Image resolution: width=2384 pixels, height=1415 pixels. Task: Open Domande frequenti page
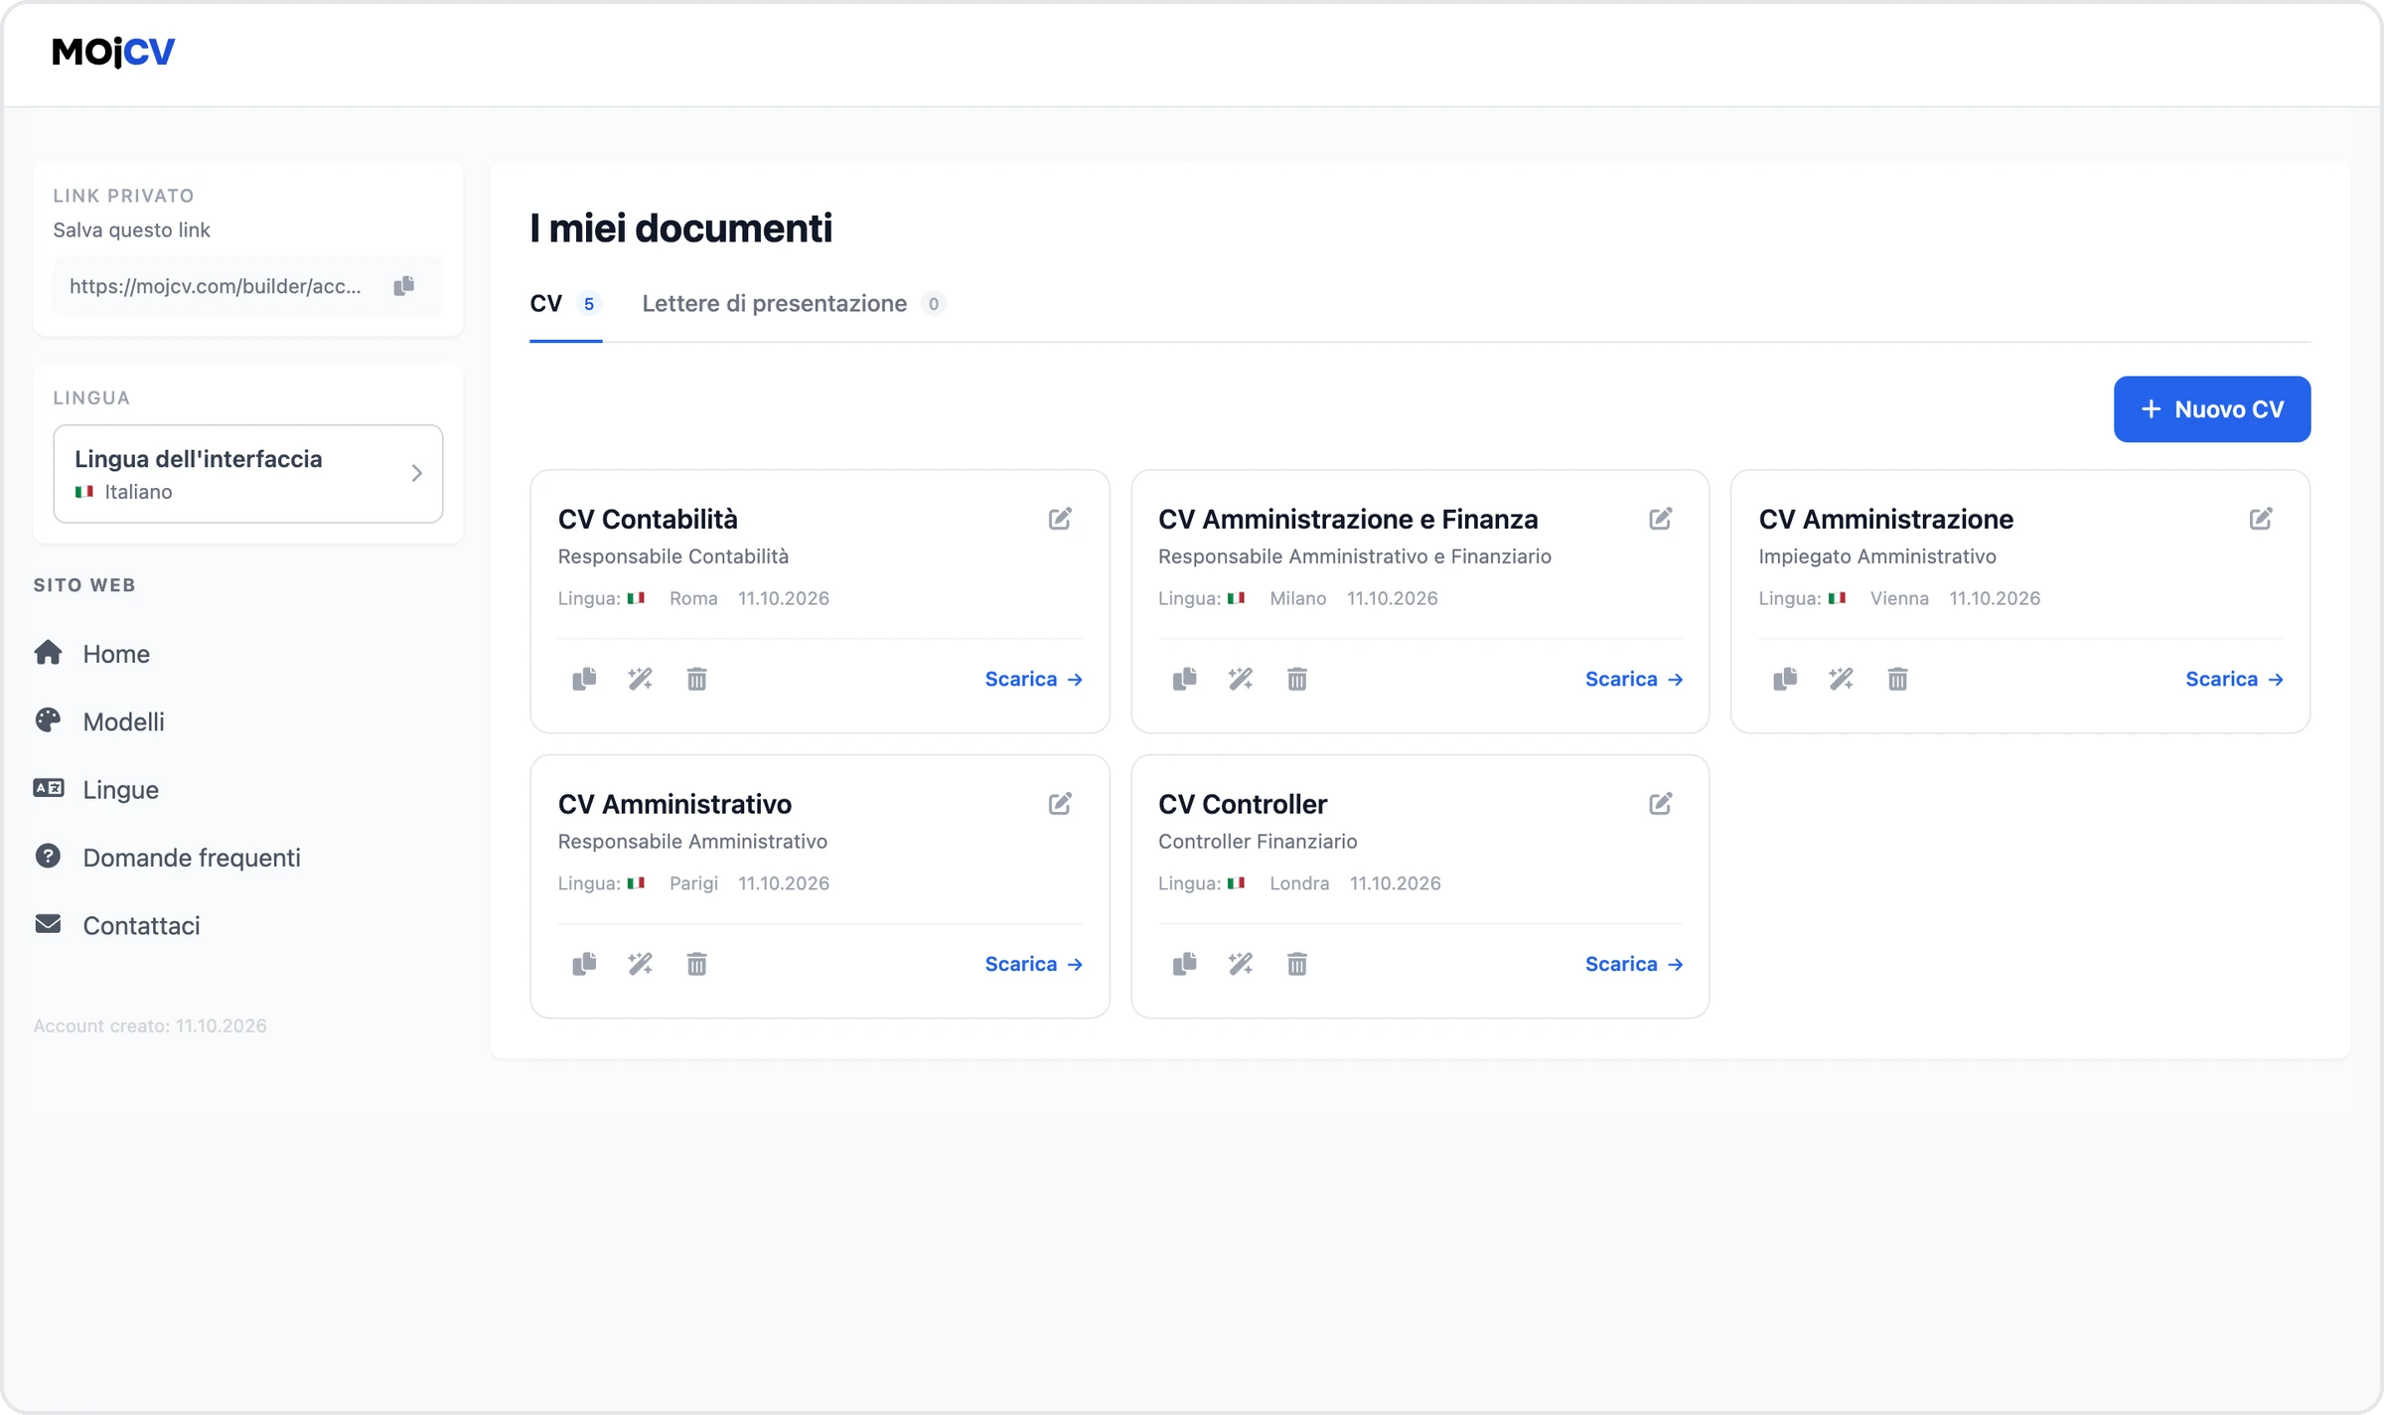(x=167, y=858)
